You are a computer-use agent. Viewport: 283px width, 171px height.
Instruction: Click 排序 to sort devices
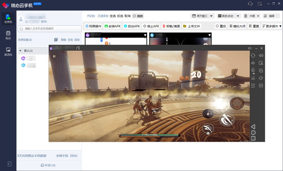click(x=77, y=40)
